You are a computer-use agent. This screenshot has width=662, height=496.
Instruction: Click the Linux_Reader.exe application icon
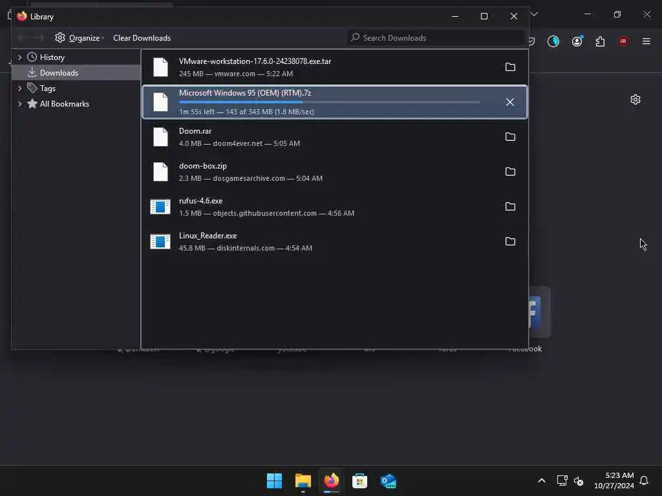[160, 242]
